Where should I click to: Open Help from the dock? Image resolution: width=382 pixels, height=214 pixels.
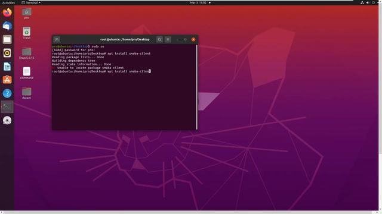tap(7, 93)
